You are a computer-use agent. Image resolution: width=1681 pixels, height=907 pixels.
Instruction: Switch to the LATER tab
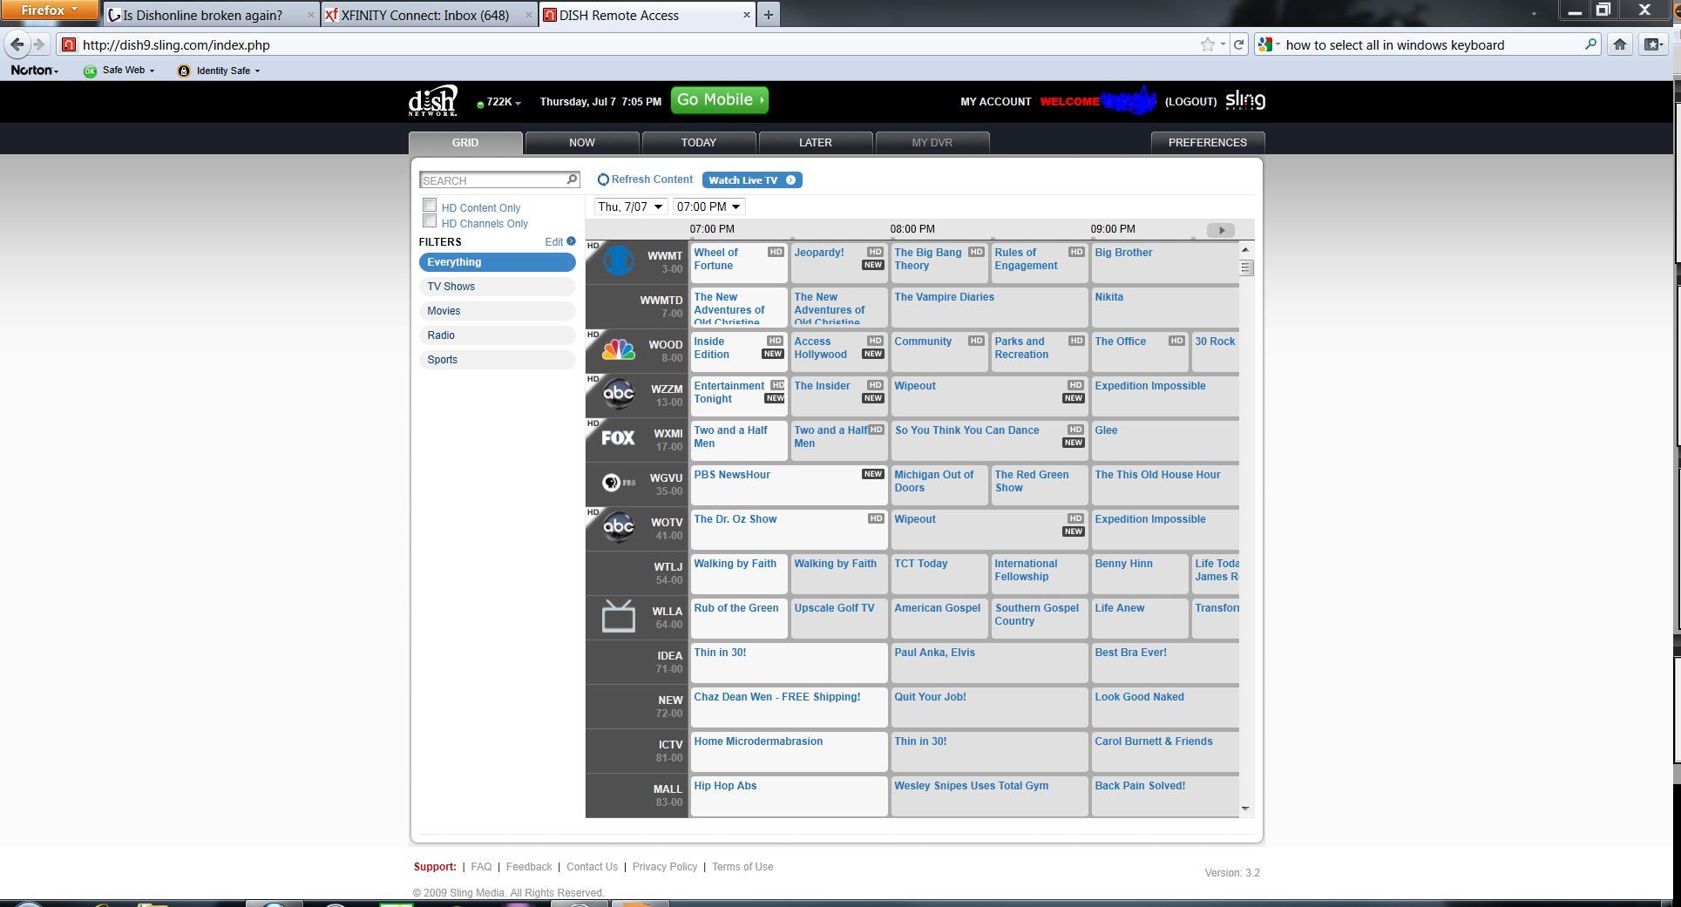816,142
